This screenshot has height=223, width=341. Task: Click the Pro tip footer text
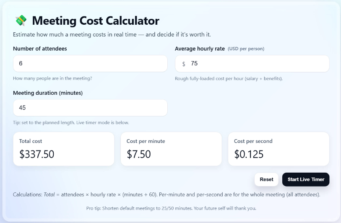[171, 208]
